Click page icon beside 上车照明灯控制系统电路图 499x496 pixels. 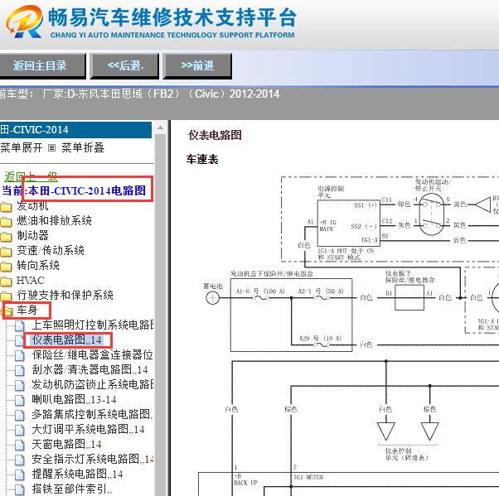coord(20,325)
